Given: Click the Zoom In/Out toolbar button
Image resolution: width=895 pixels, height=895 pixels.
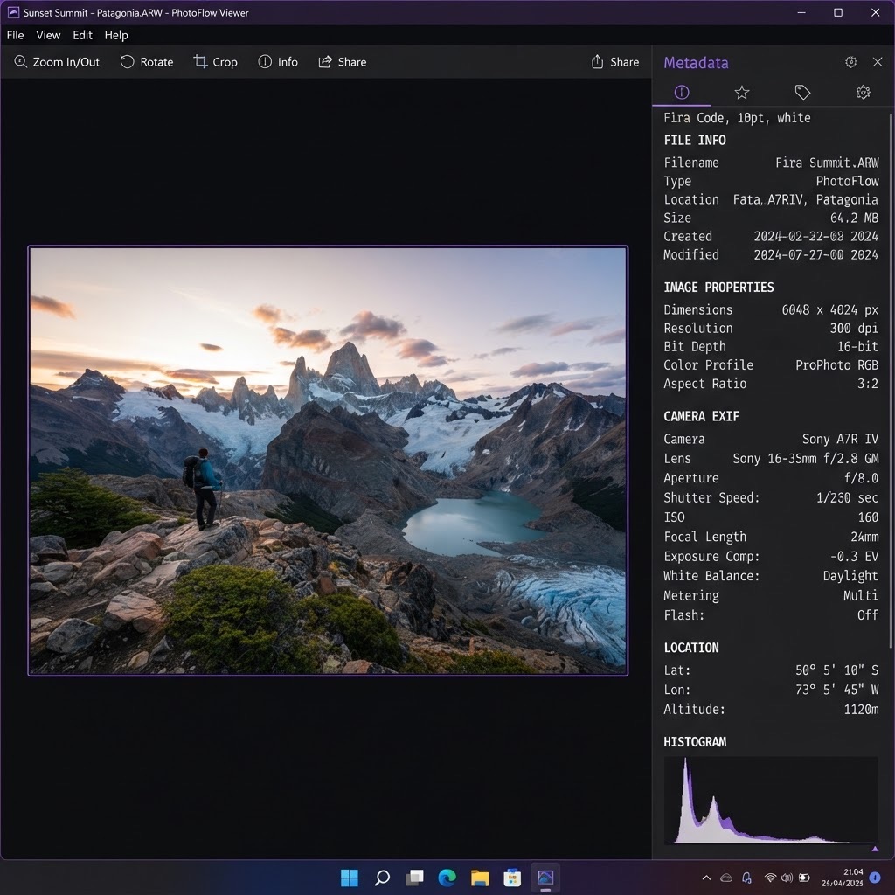Looking at the screenshot, I should pyautogui.click(x=57, y=62).
